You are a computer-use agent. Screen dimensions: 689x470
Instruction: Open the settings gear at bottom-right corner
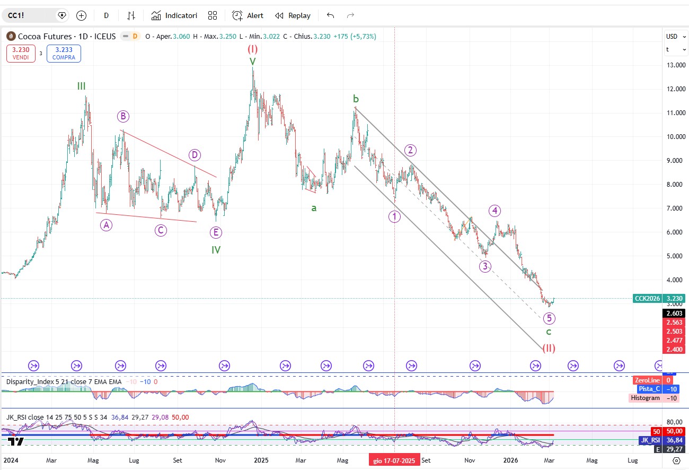676,461
